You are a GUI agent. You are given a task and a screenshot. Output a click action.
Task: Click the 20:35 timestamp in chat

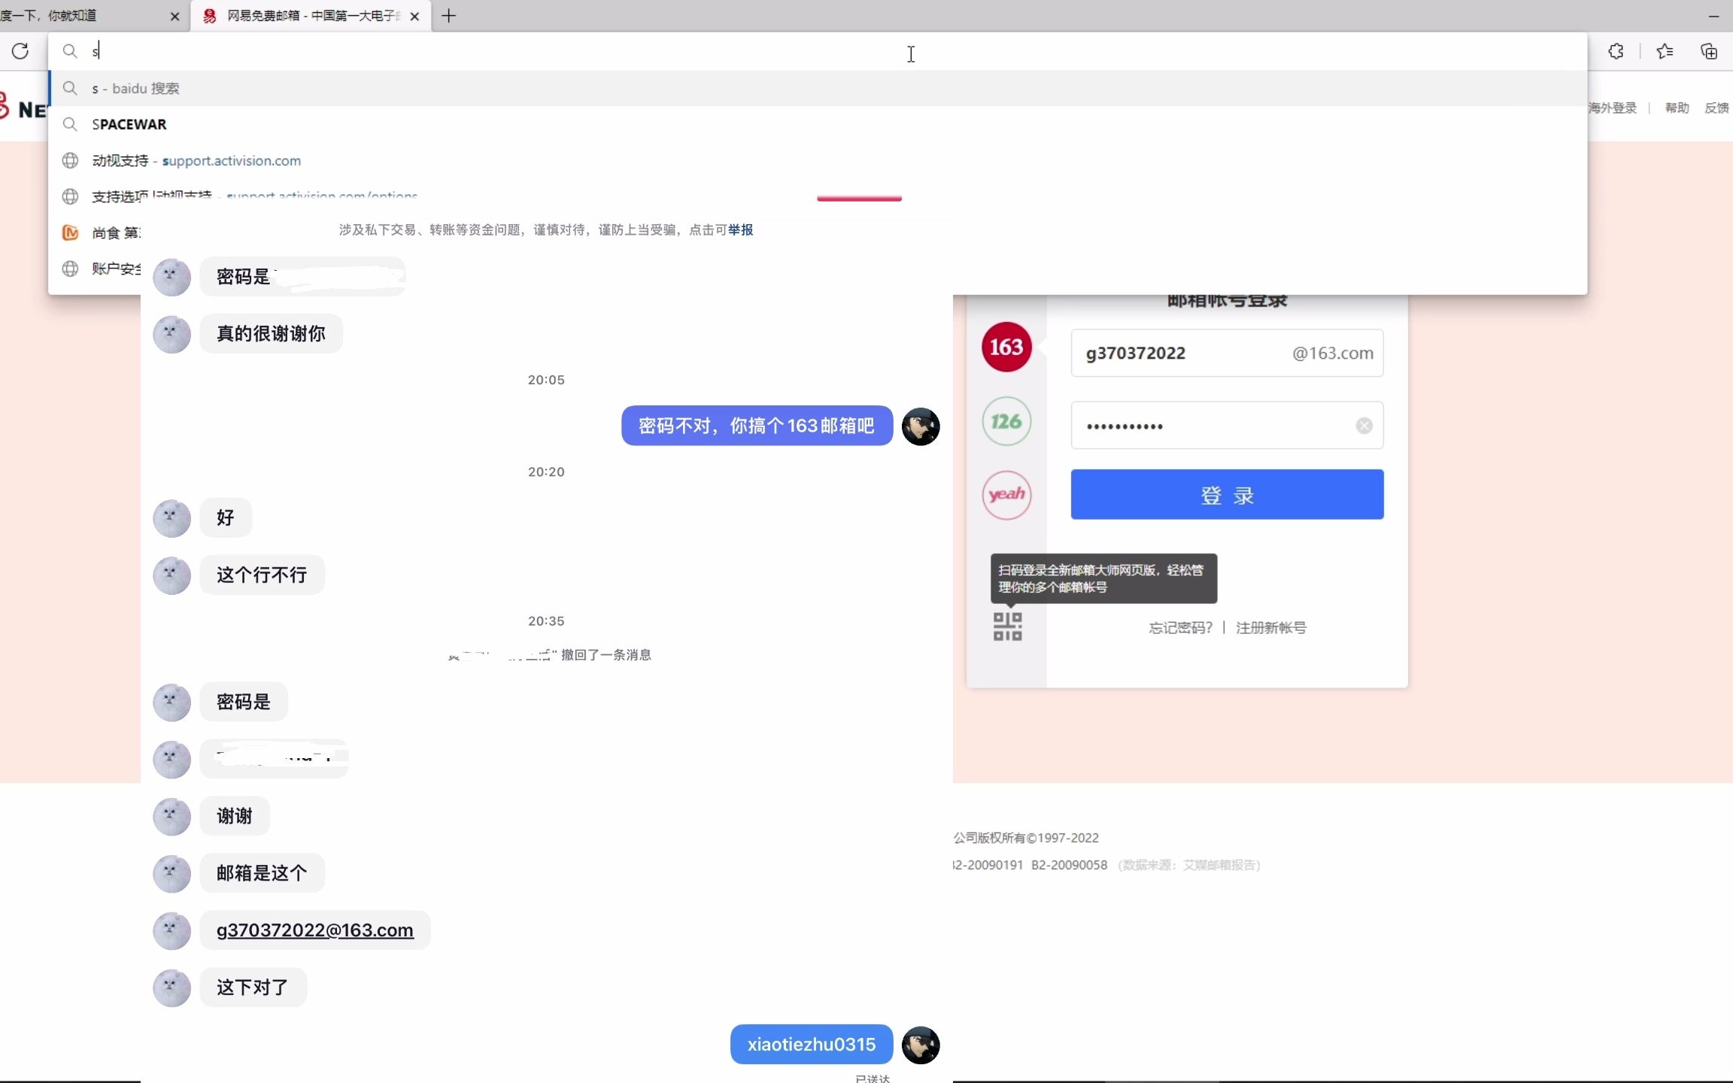[x=546, y=621]
